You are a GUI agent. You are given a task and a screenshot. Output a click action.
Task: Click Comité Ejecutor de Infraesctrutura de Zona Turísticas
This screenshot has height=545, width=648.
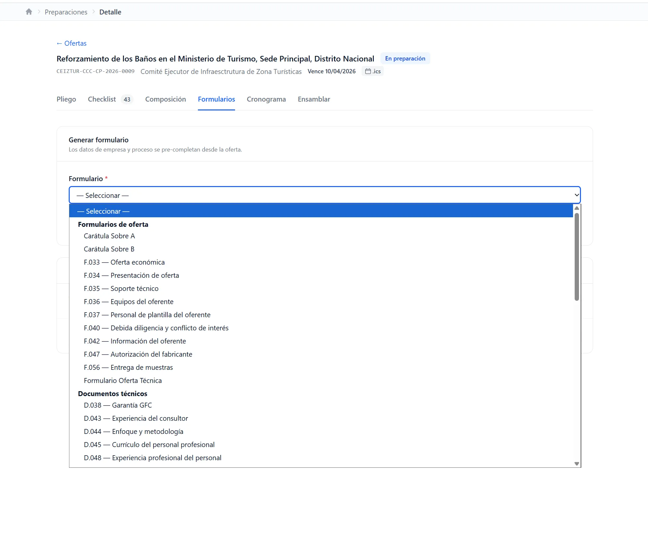(221, 72)
